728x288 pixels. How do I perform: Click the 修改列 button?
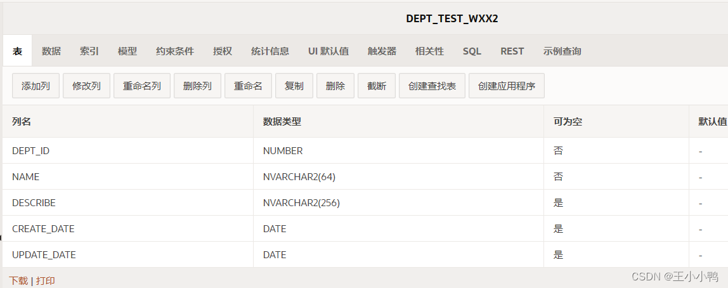coord(86,86)
